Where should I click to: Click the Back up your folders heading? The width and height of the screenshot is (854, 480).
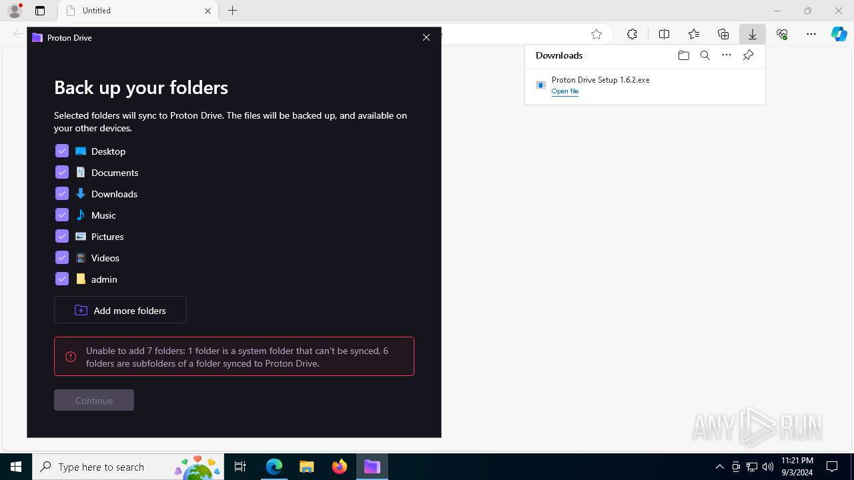[x=141, y=87]
